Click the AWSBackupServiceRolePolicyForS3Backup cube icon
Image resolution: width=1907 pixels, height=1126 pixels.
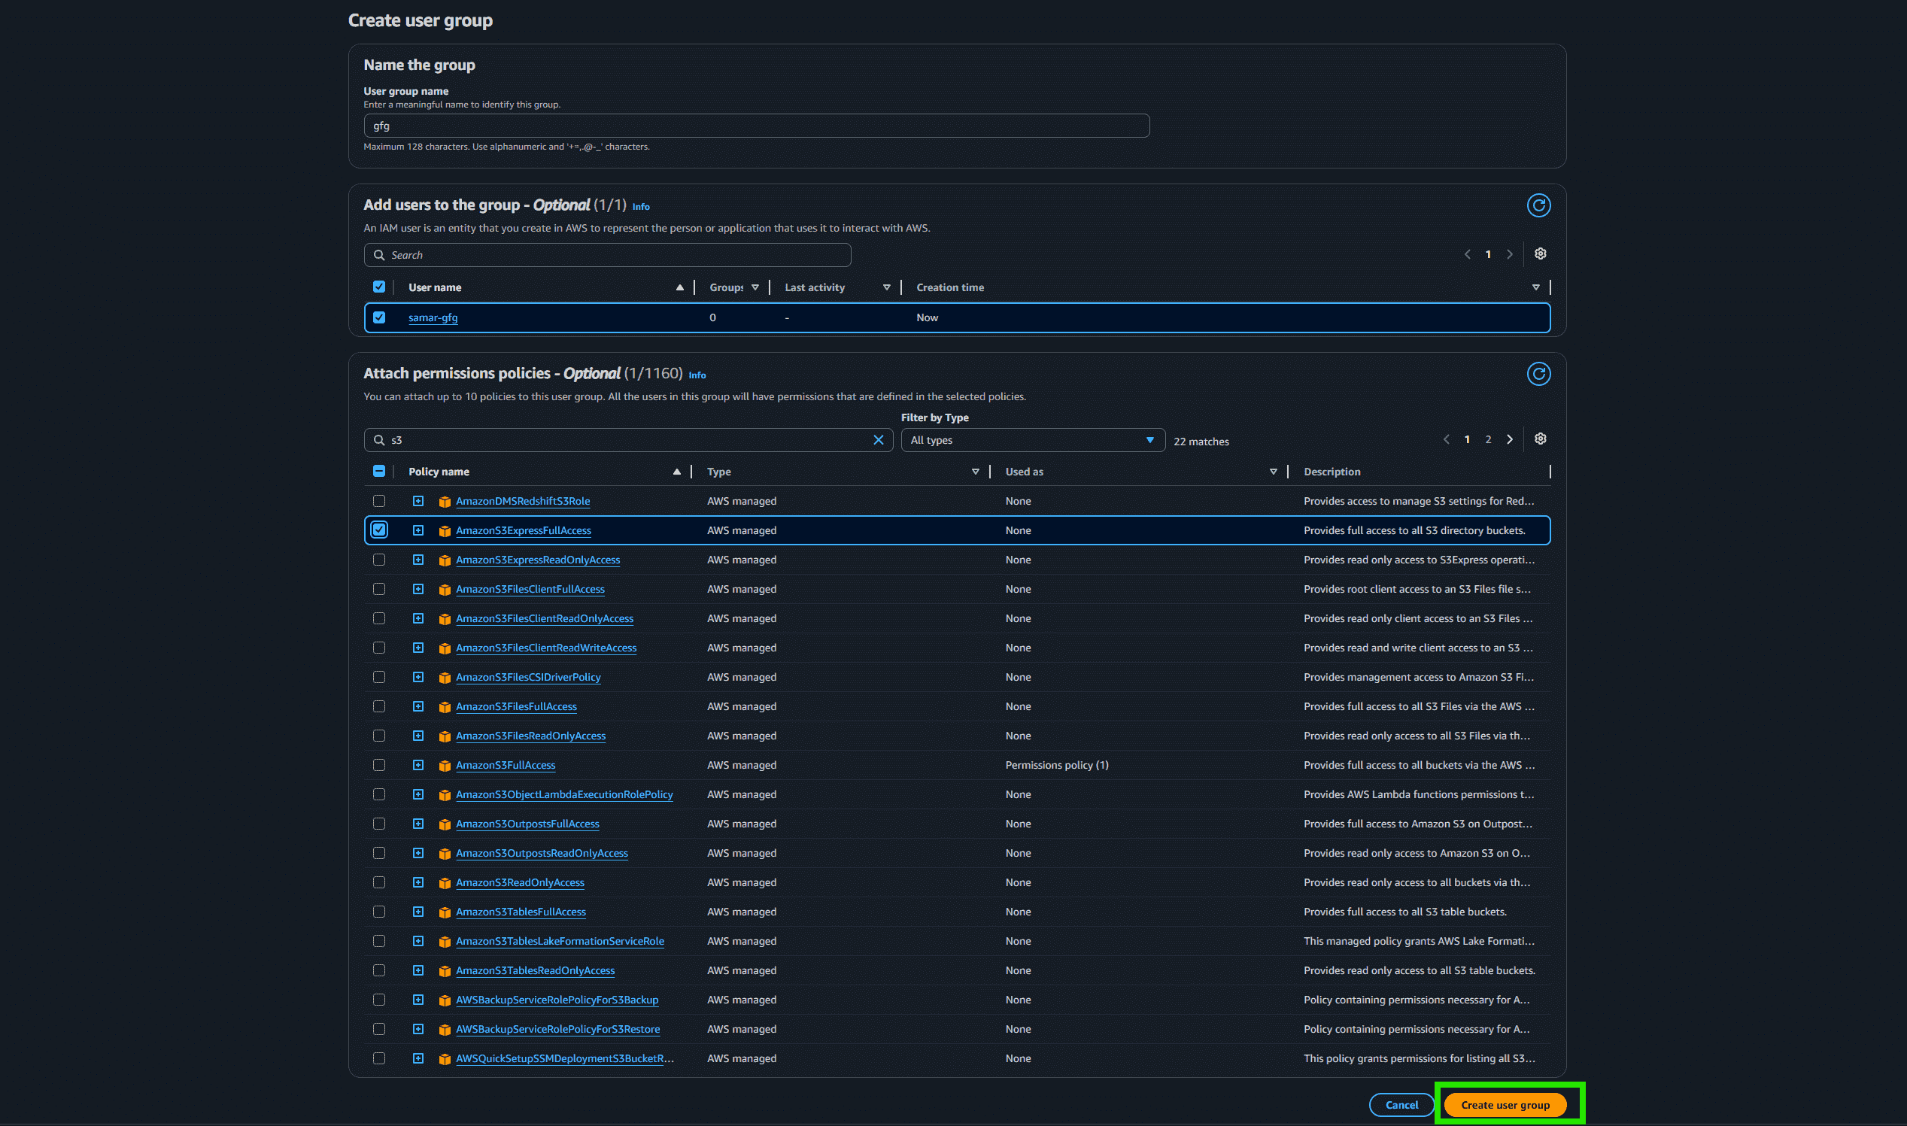(445, 1000)
